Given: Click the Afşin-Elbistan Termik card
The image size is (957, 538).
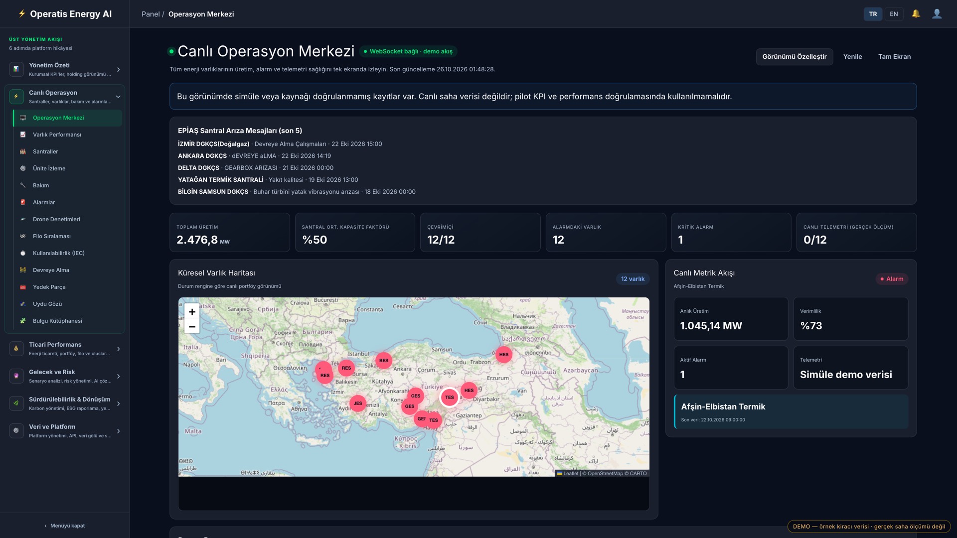Looking at the screenshot, I should (791, 412).
